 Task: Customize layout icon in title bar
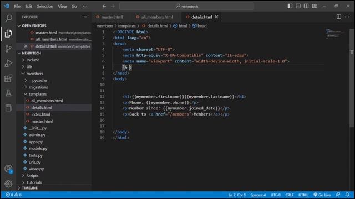315,6
